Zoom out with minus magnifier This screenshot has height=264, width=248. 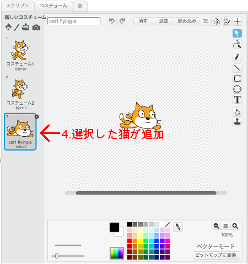(216, 226)
